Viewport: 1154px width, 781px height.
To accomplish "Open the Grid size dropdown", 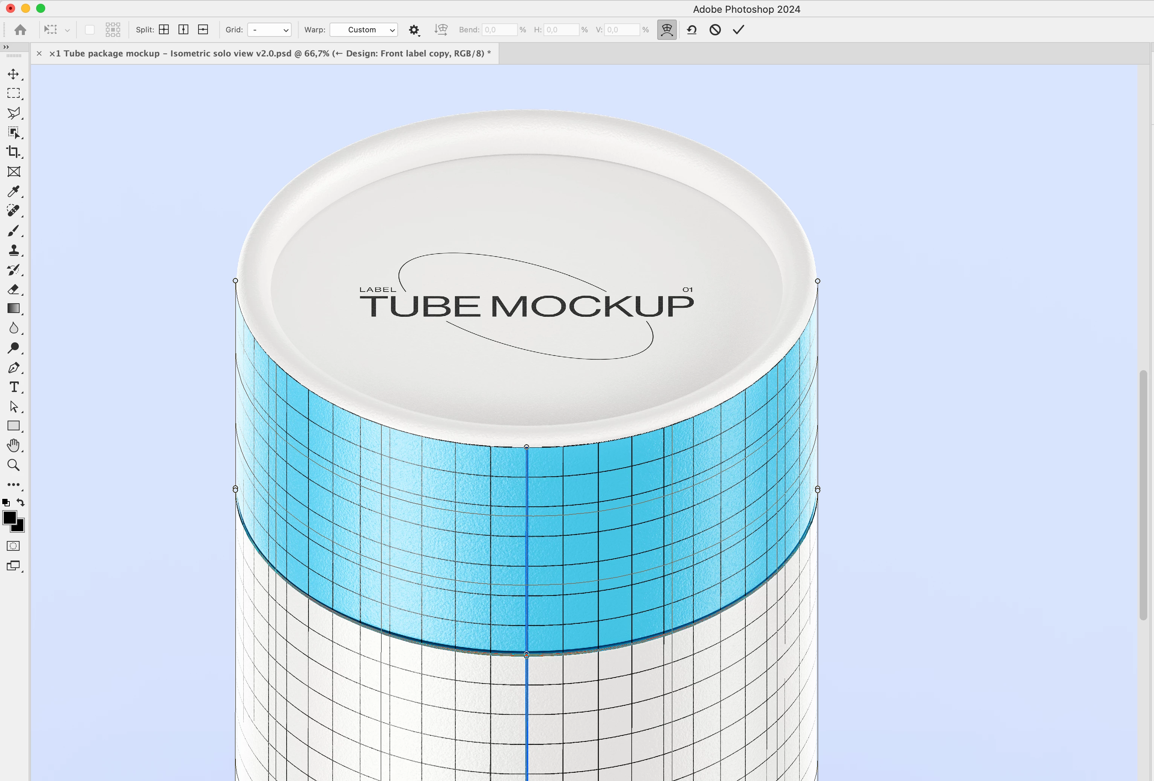I will tap(270, 30).
